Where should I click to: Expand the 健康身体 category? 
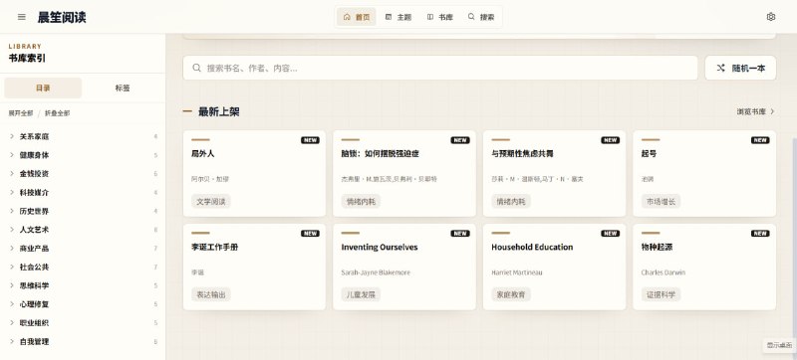[83, 155]
